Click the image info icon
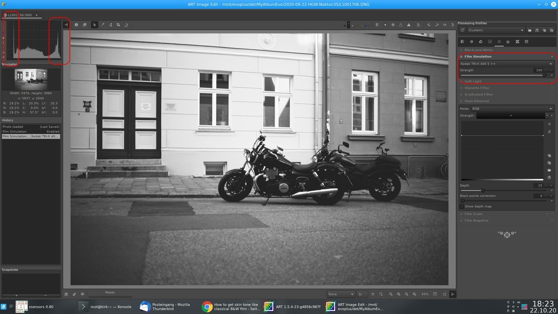 76,25
